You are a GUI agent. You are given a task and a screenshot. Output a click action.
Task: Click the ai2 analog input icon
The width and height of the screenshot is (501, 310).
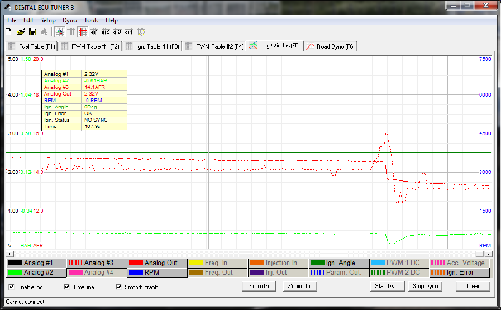(x=106, y=32)
